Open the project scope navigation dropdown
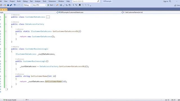This screenshot has height=101, width=180. pos(29,12)
